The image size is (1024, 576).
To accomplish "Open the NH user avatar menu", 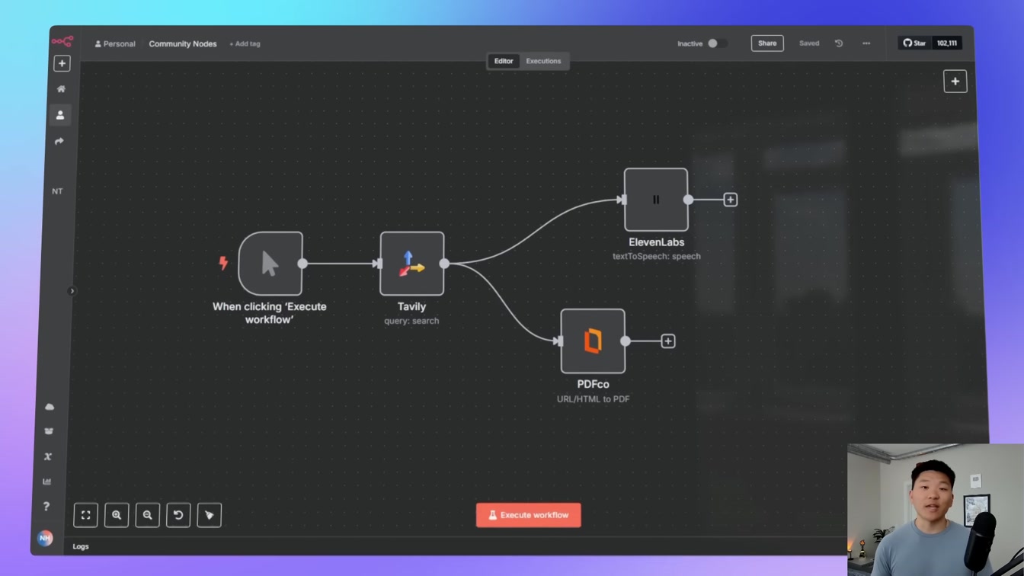I will pos(45,538).
